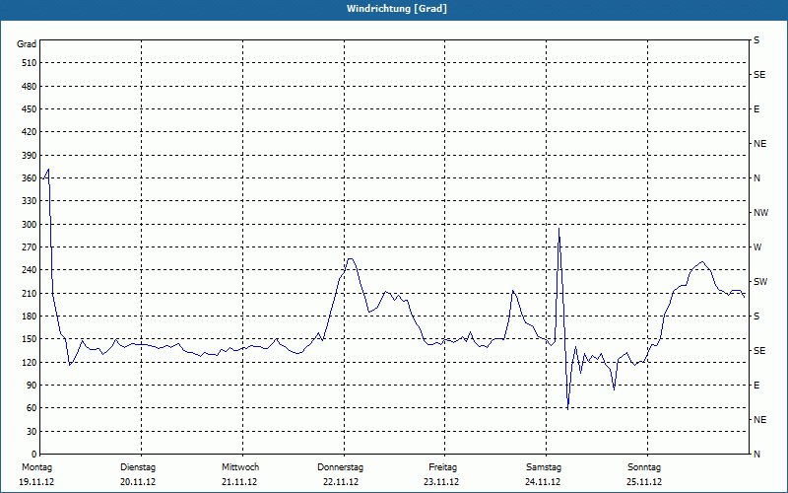Select the 'Donnerstag' day label

(x=340, y=467)
